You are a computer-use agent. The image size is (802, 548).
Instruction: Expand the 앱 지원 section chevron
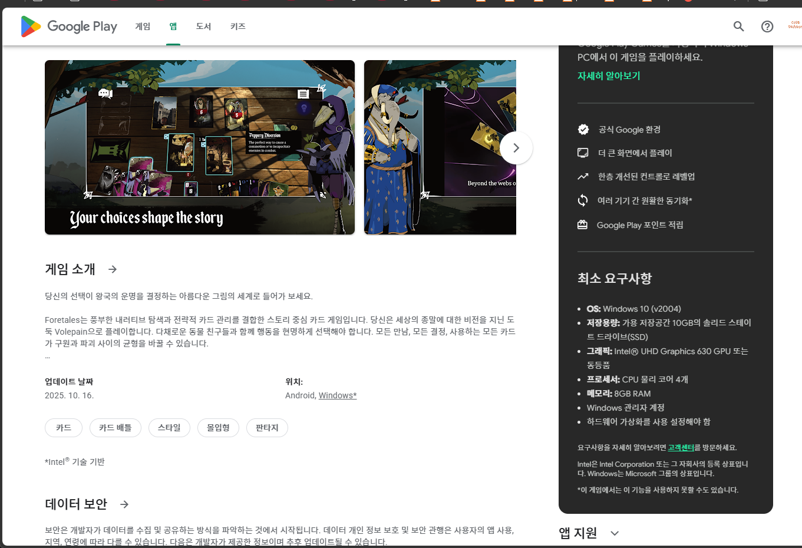click(x=615, y=533)
